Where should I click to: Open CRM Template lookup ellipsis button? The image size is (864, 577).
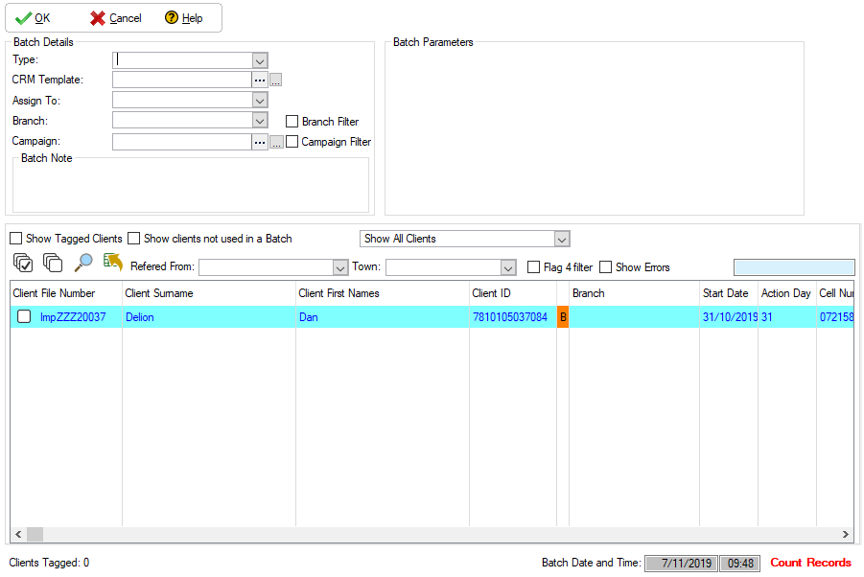[260, 81]
